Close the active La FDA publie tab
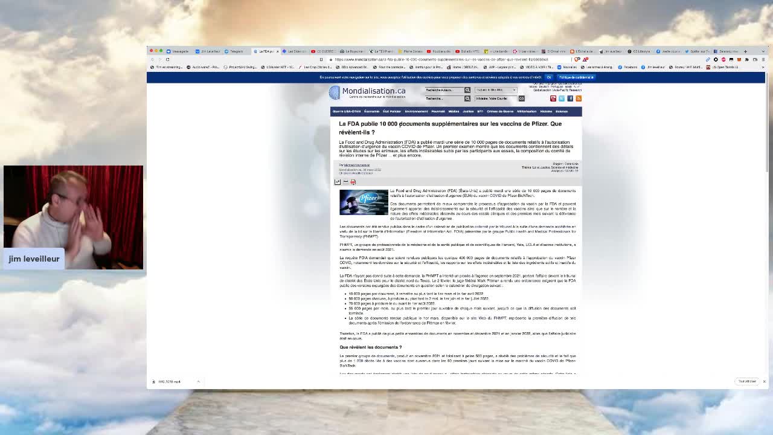773x435 pixels. [277, 51]
